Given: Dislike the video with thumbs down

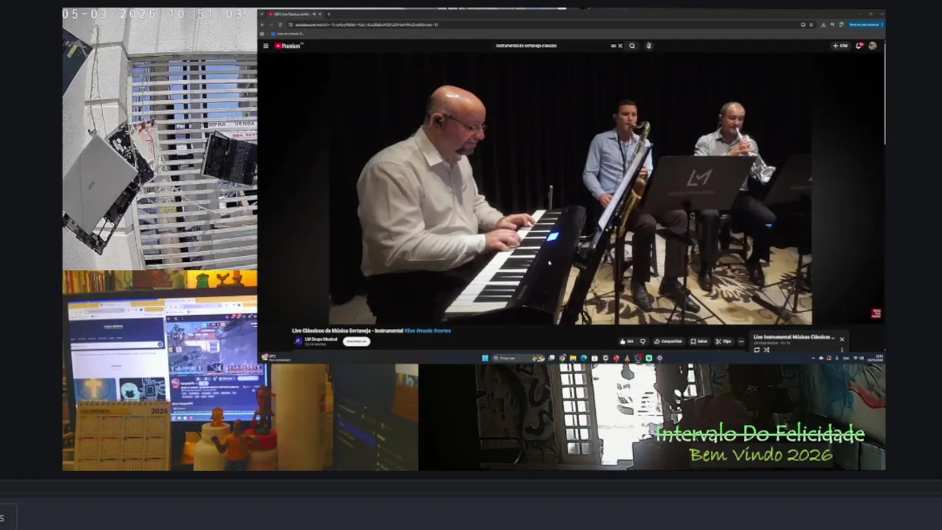Looking at the screenshot, I should tap(642, 342).
